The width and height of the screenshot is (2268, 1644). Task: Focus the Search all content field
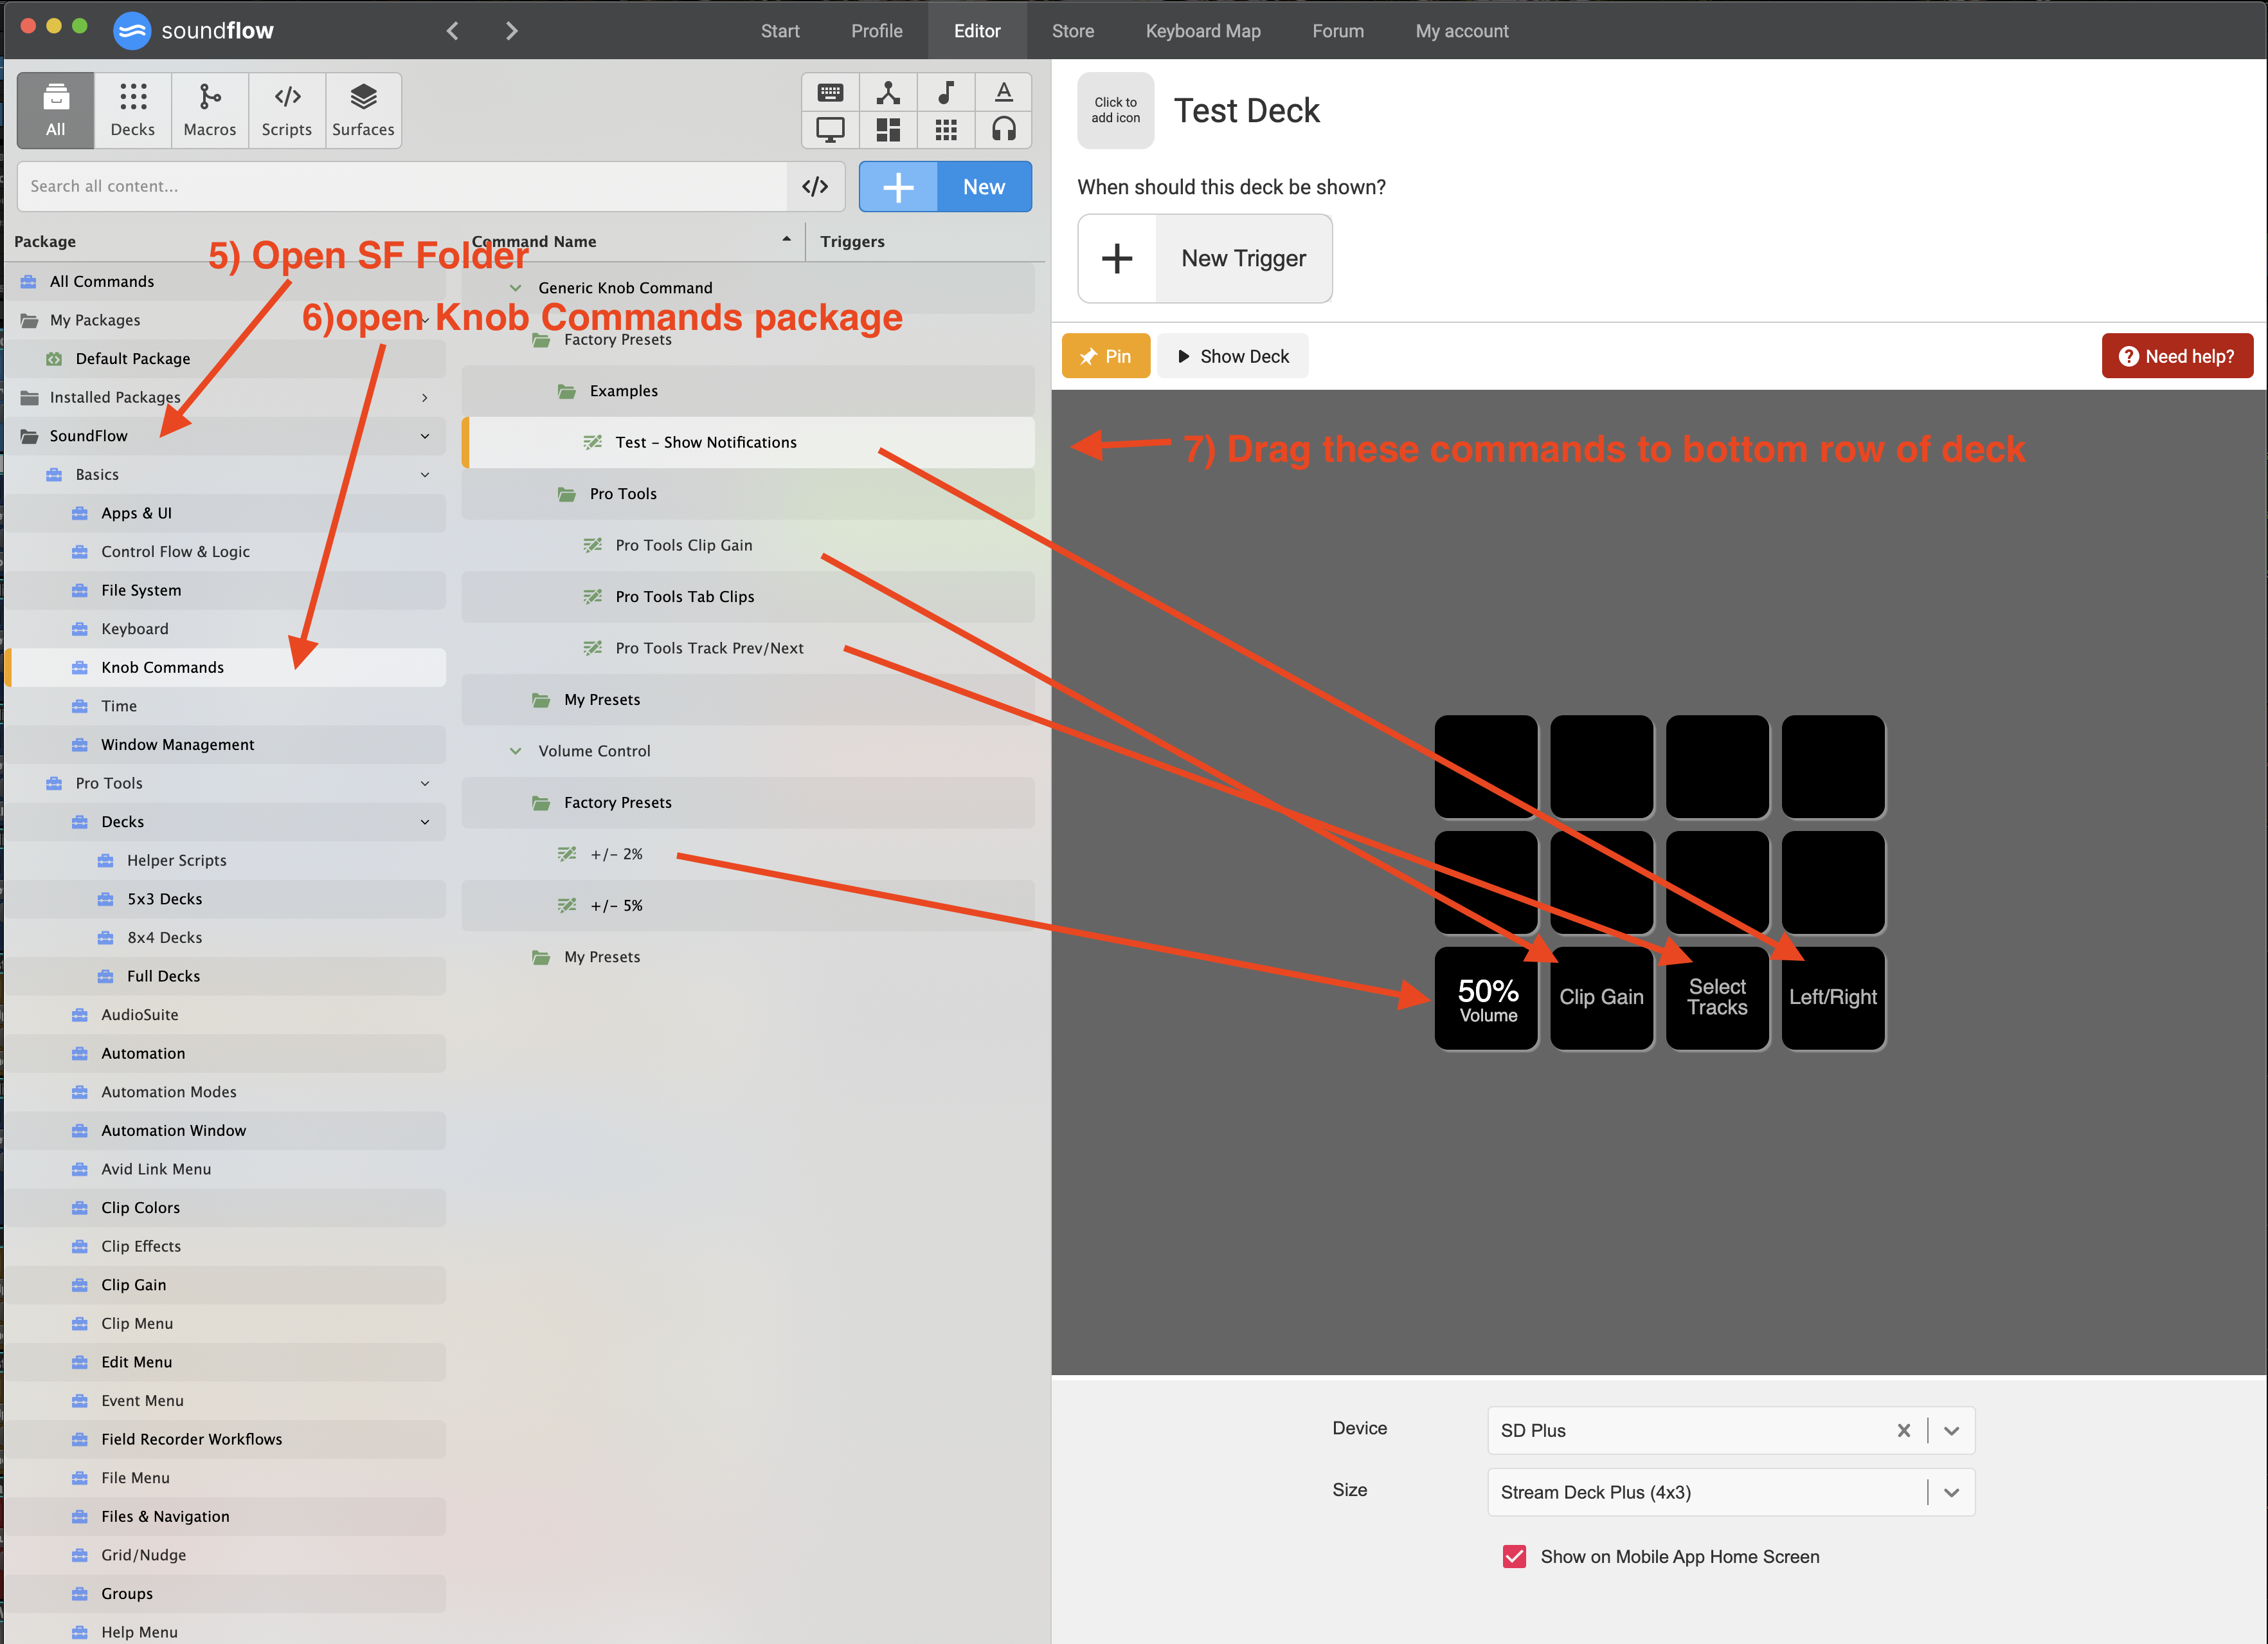coord(402,186)
